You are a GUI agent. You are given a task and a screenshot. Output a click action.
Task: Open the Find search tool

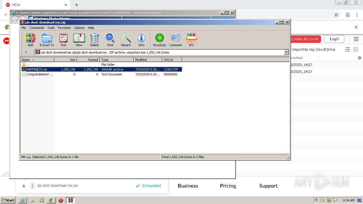pyautogui.click(x=110, y=40)
